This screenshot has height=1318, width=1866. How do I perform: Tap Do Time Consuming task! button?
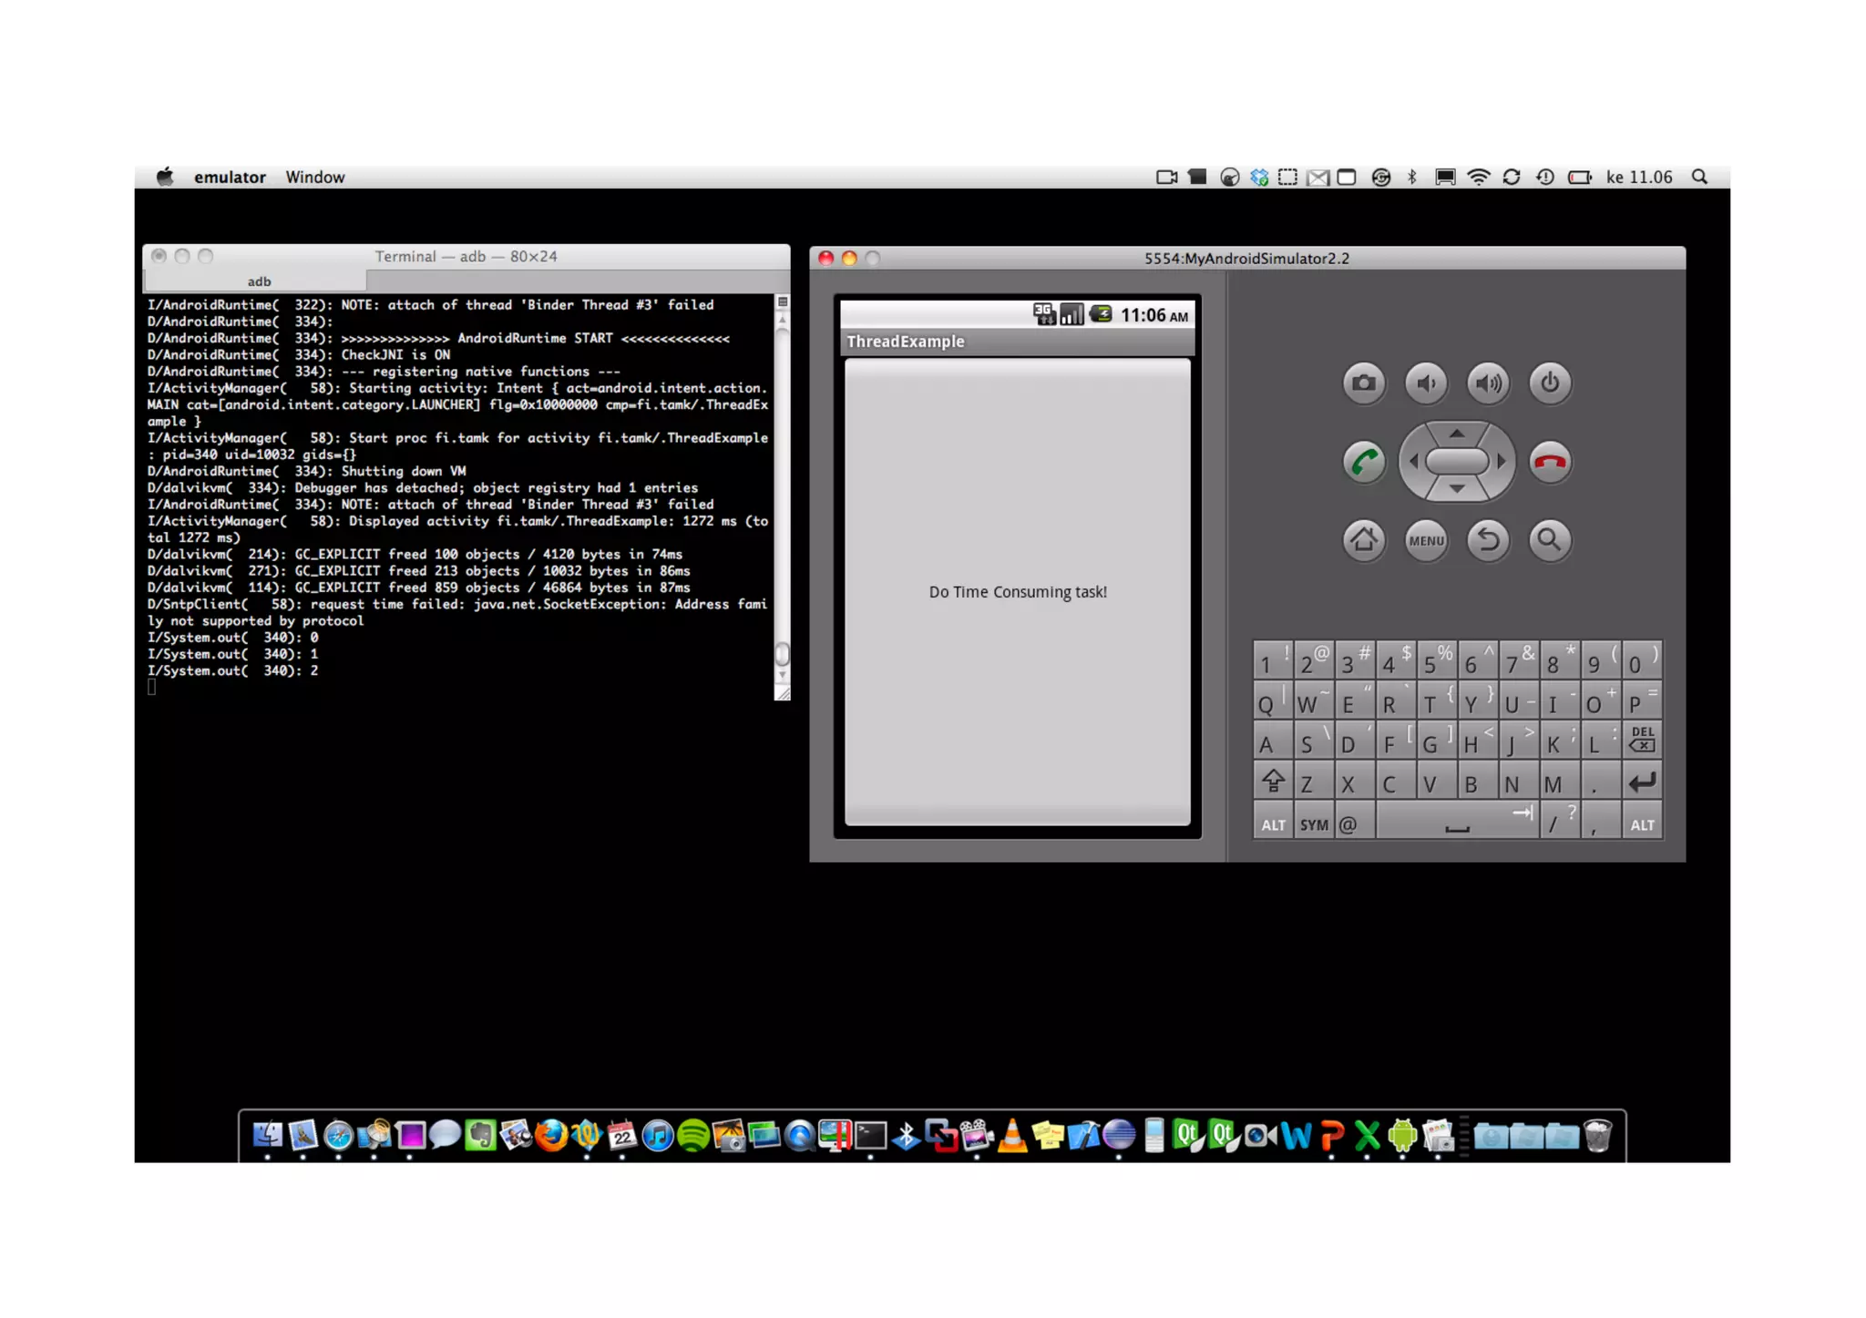coord(1017,592)
